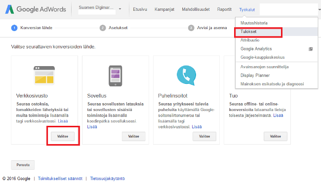Click the Puhelinsoitot phone call icon
The width and height of the screenshot is (321, 187).
pos(186,75)
